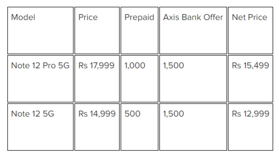Click the Rs 17,999 price cell
279x157 pixels.
point(97,79)
